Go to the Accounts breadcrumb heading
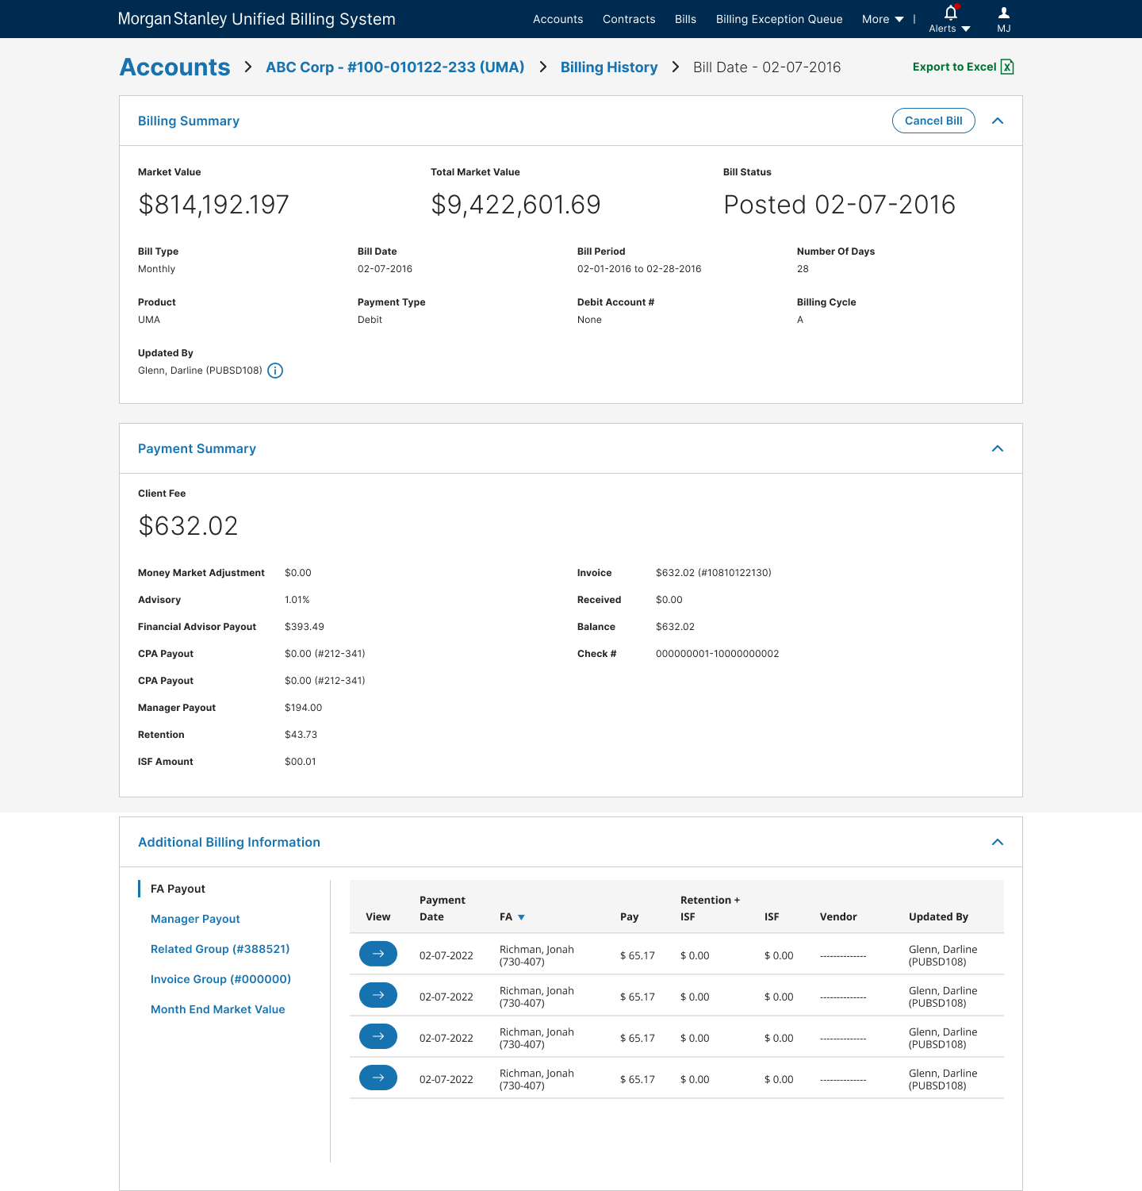Screen dimensions: 1142x1191 (x=174, y=67)
